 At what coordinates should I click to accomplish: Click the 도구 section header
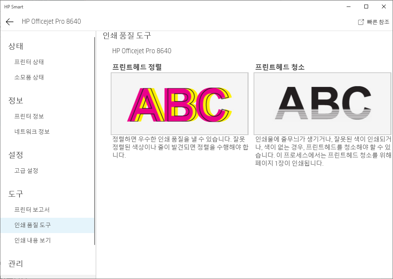pos(16,194)
